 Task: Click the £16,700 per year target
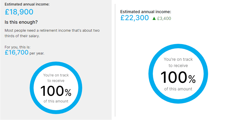pyautogui.click(x=17, y=53)
